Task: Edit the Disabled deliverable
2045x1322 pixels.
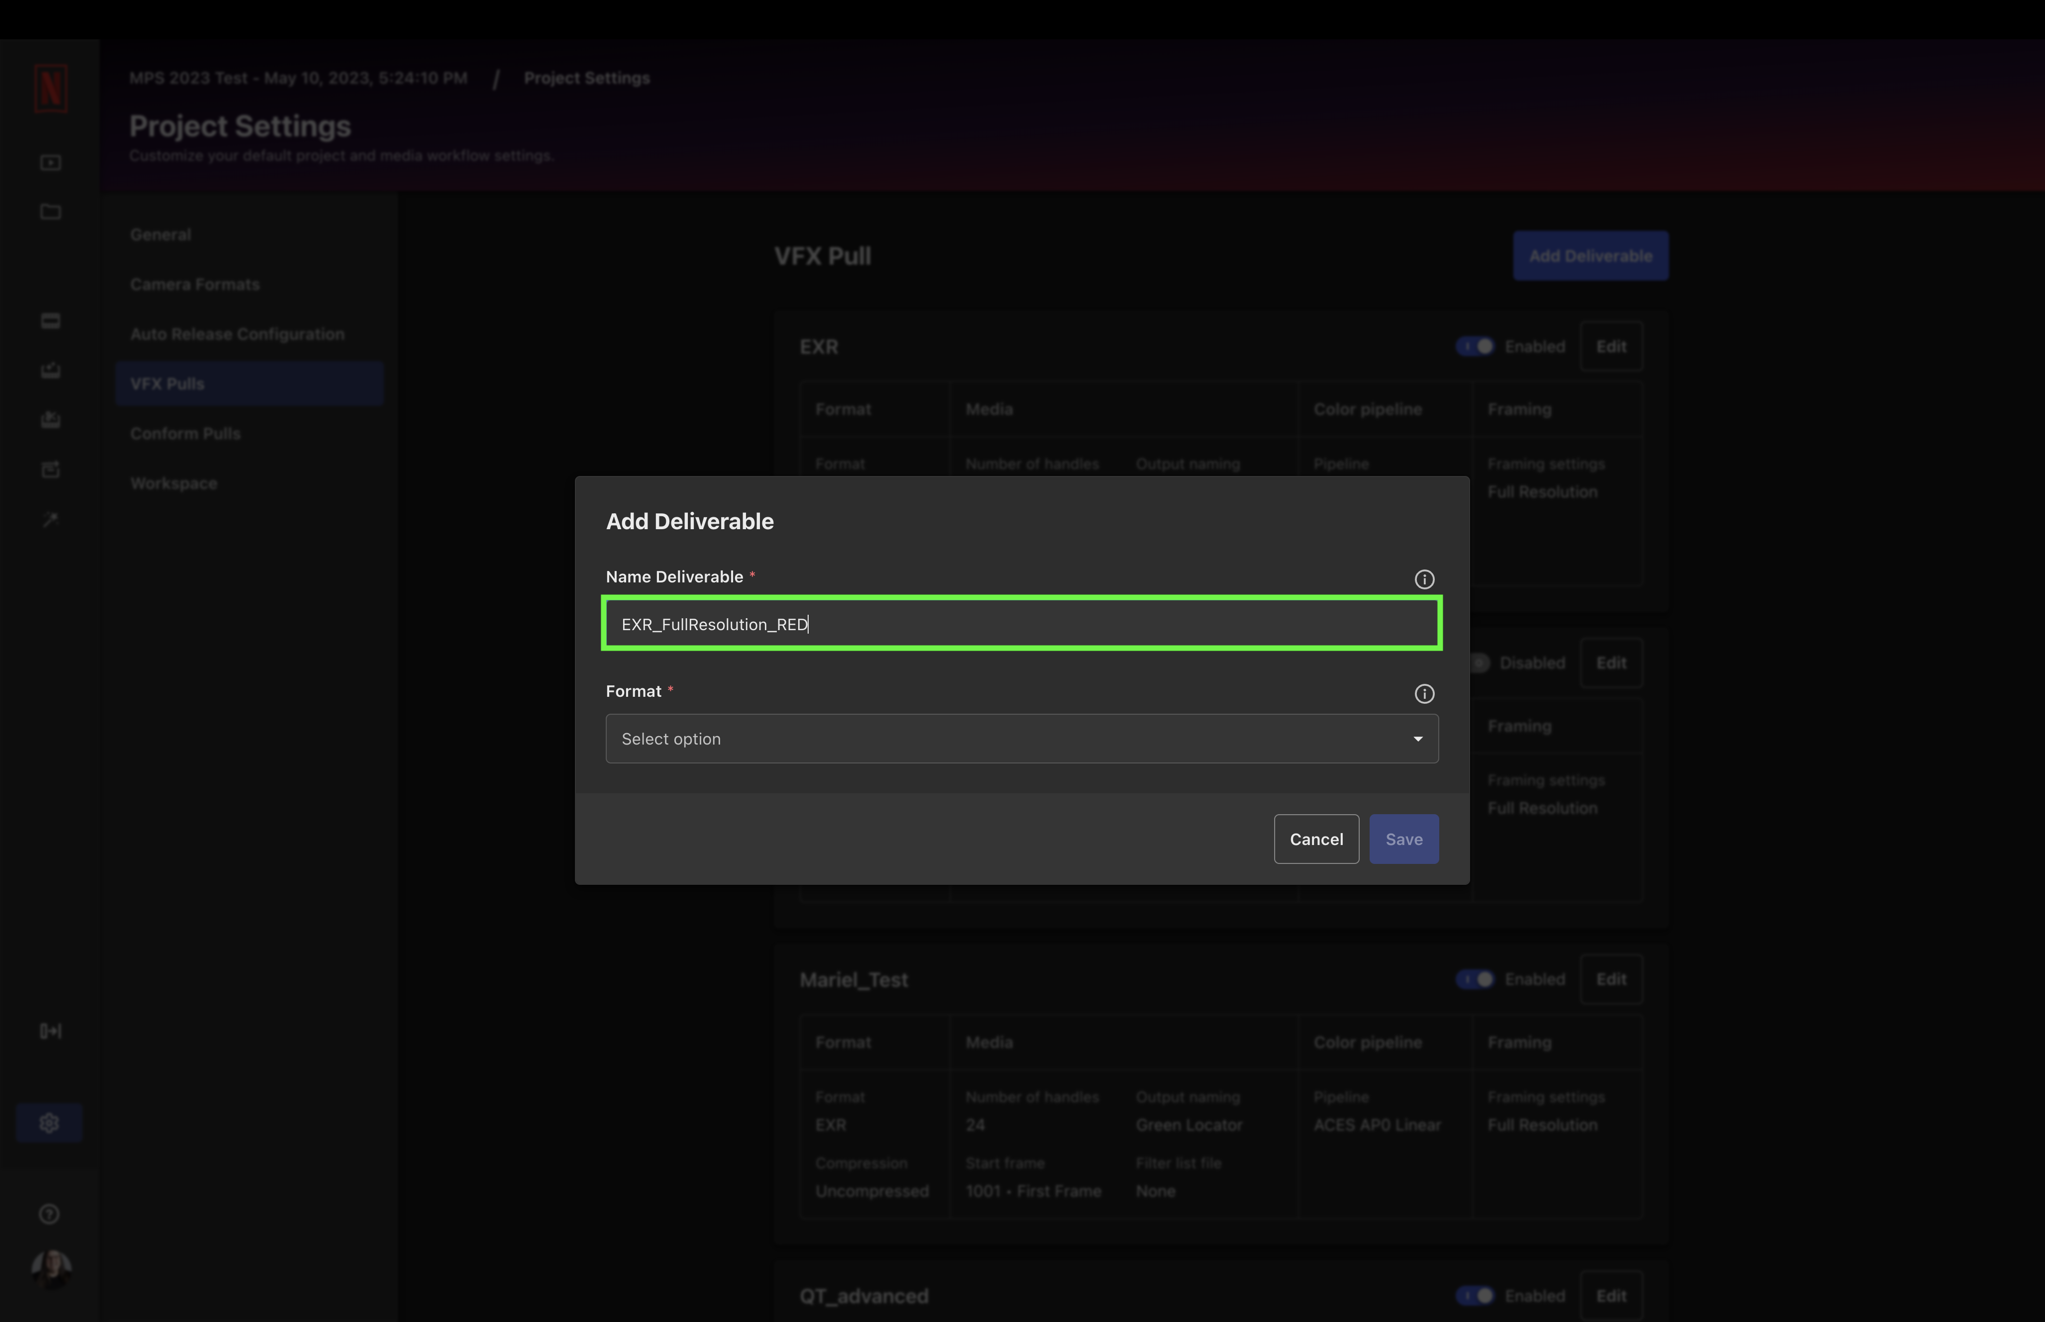Action: [x=1611, y=662]
